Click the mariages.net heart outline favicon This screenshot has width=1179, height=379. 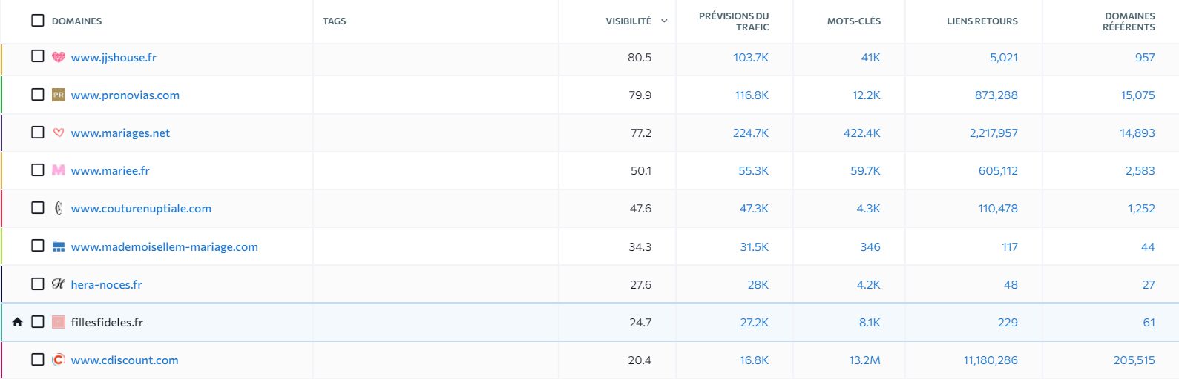click(x=59, y=133)
